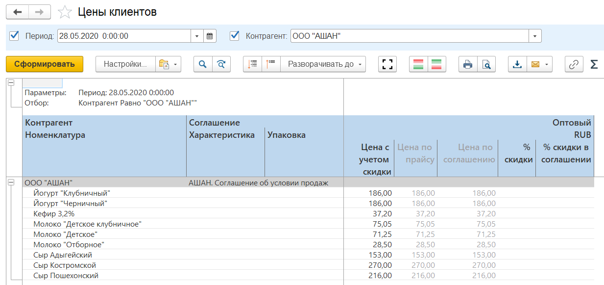
Task: Toggle fullscreen mode for the report
Action: [x=387, y=64]
